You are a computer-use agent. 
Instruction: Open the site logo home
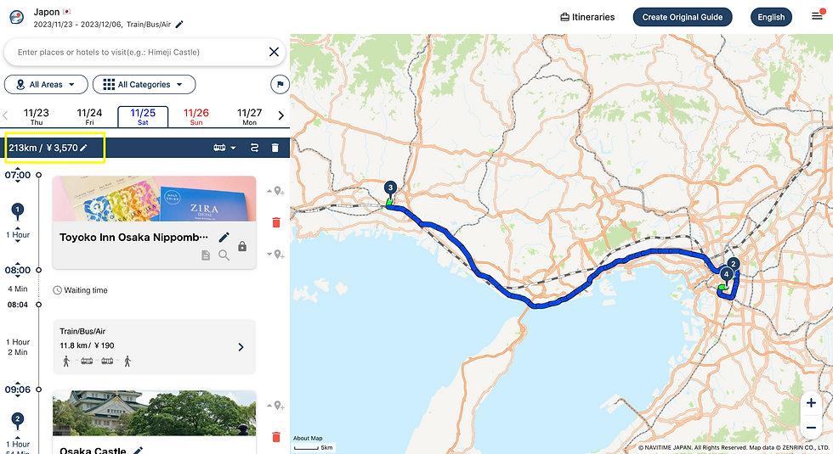pyautogui.click(x=16, y=17)
